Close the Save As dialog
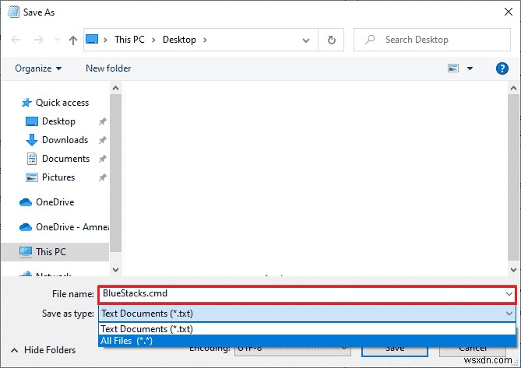This screenshot has height=368, width=521. [x=508, y=12]
